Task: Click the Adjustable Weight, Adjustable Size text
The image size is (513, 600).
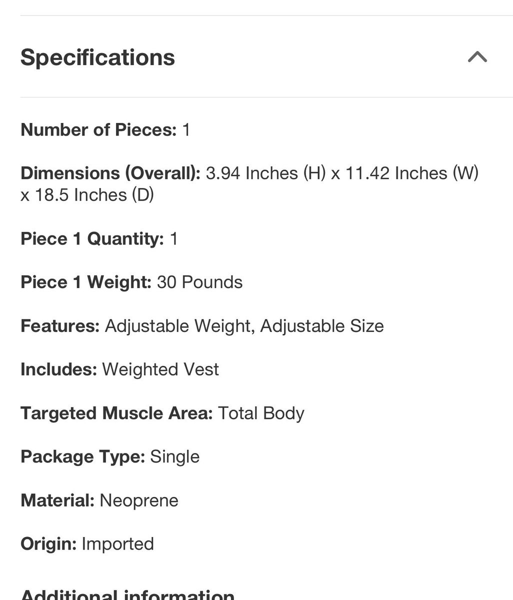Action: pyautogui.click(x=244, y=326)
